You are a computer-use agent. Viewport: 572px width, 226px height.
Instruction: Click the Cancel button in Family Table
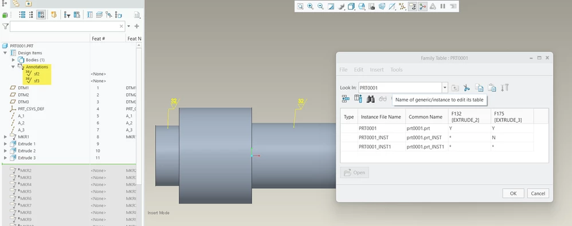point(538,193)
